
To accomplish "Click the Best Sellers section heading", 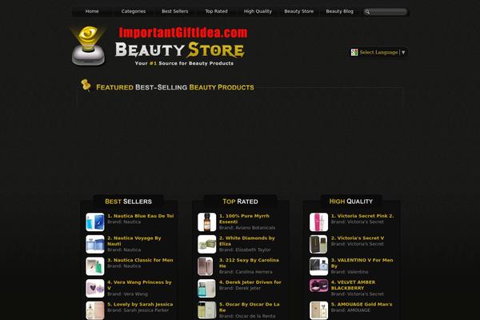I will [x=128, y=202].
